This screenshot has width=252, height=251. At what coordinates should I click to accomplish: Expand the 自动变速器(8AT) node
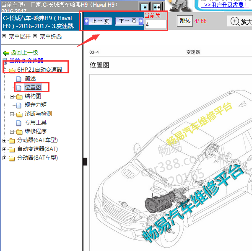point(4,149)
